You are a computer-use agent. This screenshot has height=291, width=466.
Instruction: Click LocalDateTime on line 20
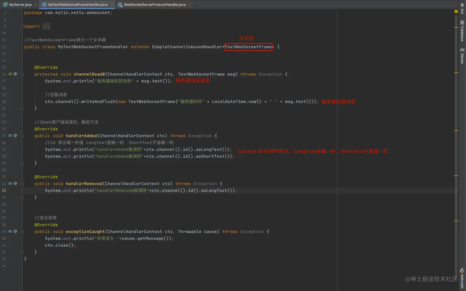coord(229,102)
